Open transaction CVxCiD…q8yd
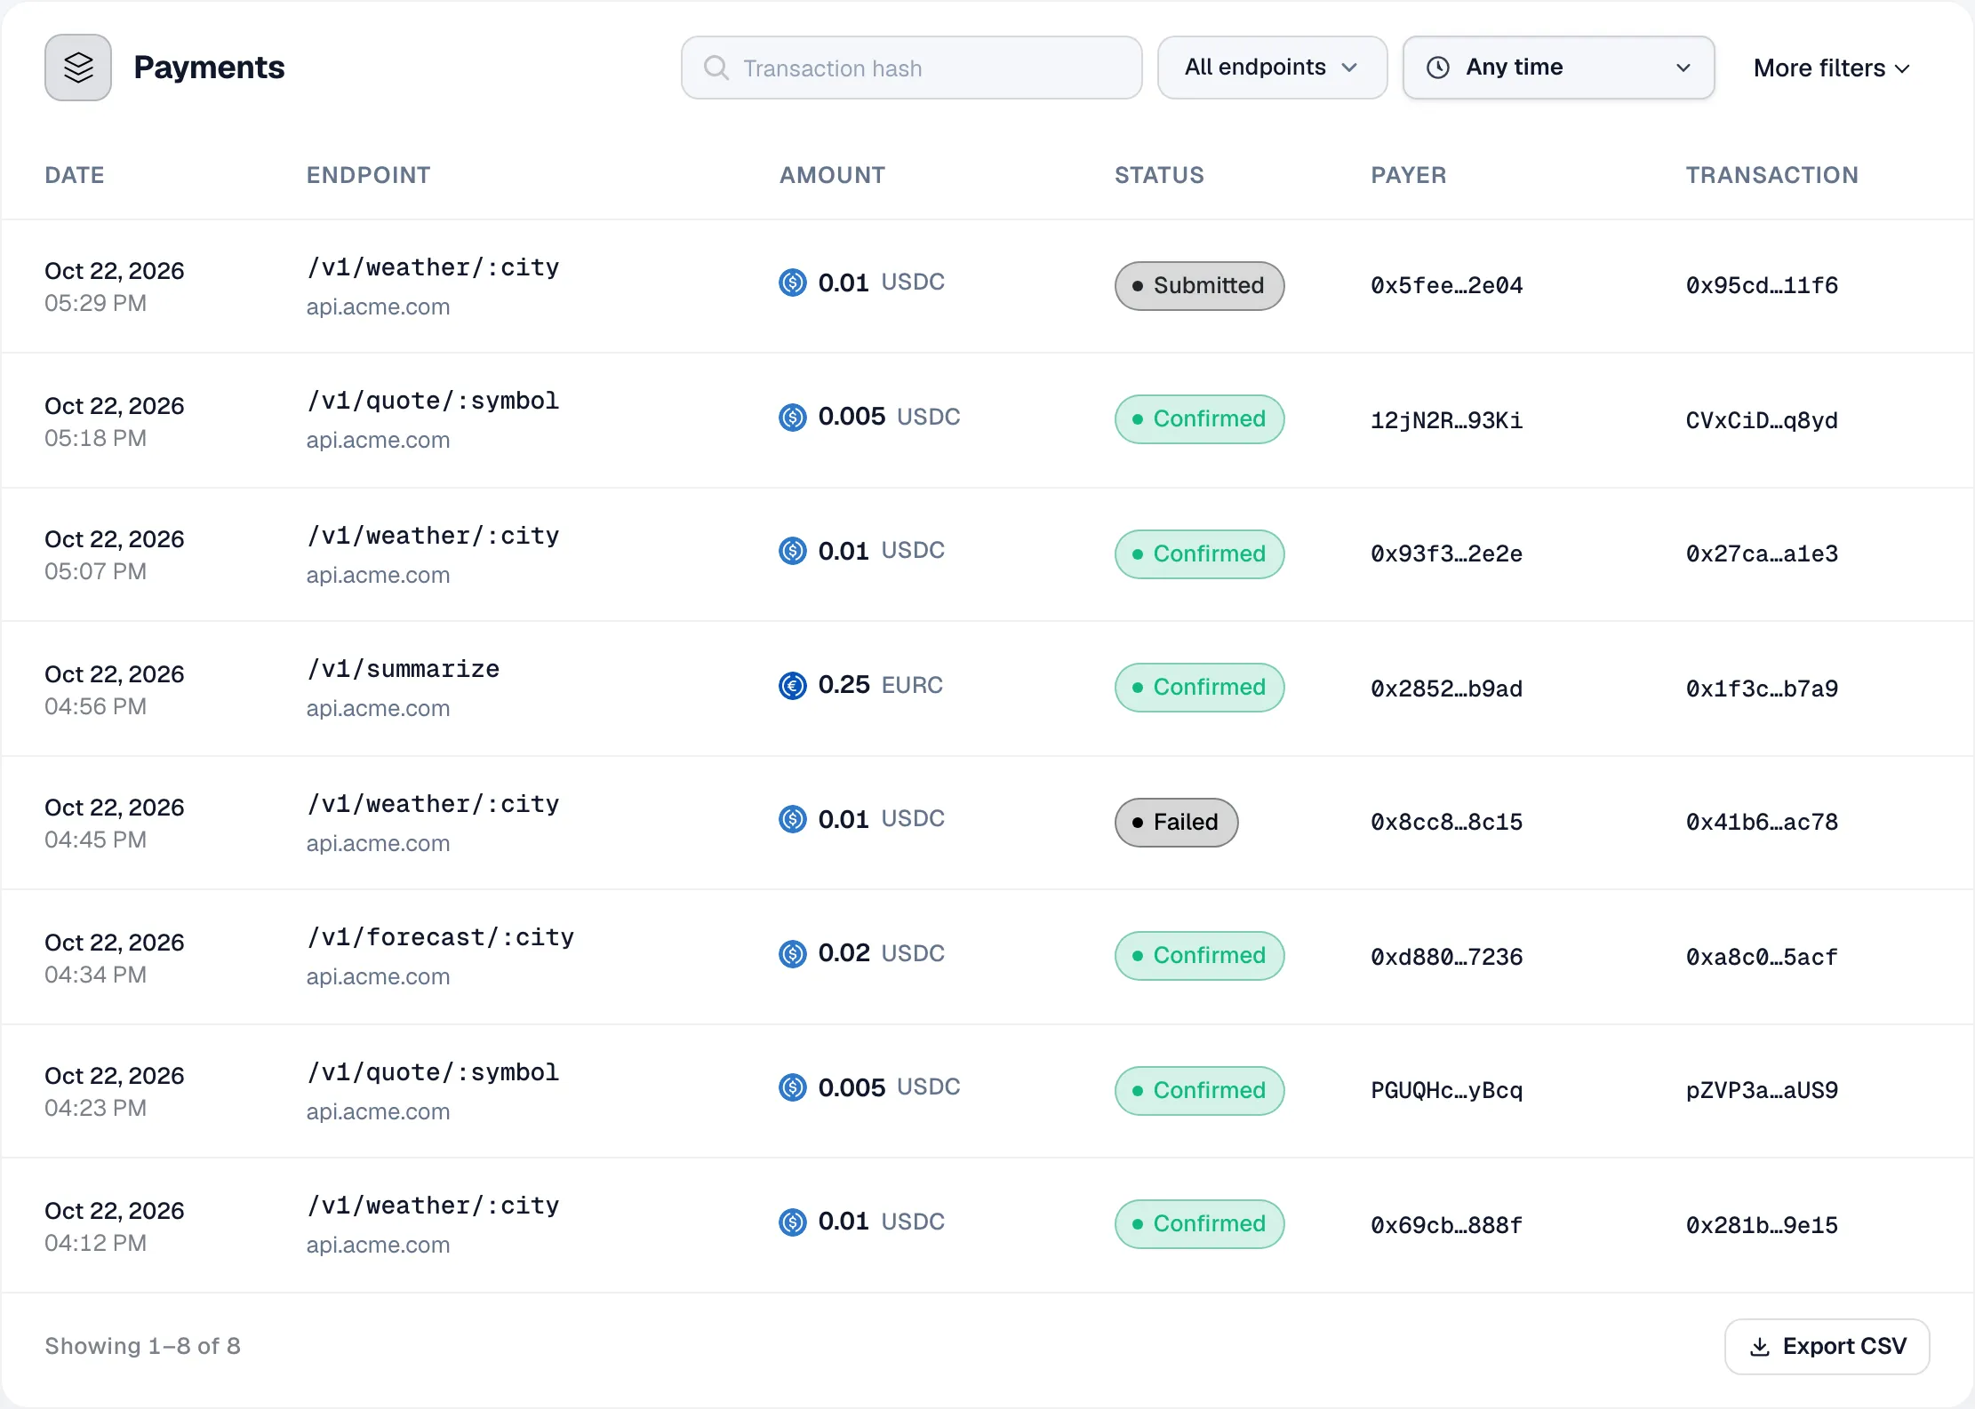 click(1762, 420)
